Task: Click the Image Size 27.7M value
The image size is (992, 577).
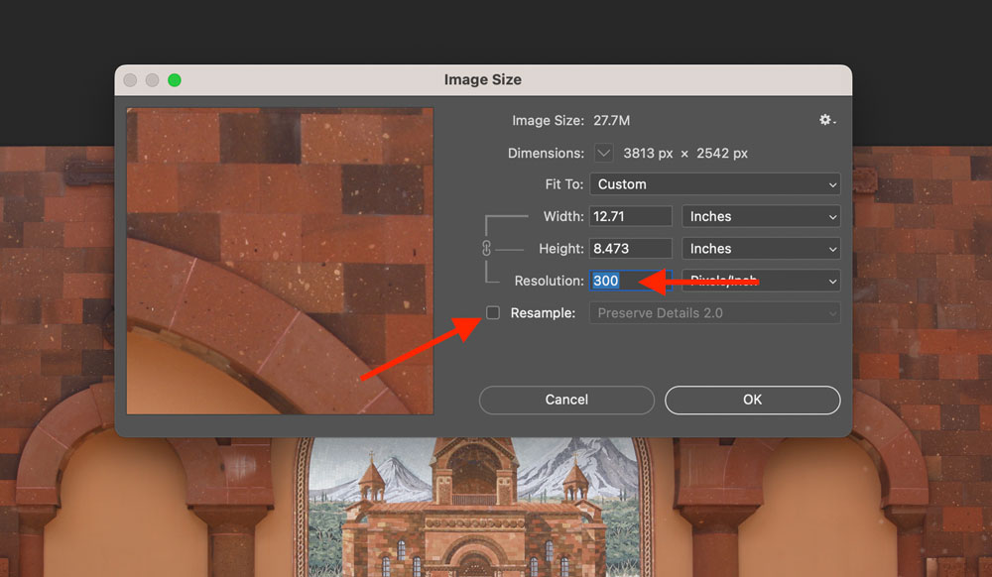Action: point(611,120)
